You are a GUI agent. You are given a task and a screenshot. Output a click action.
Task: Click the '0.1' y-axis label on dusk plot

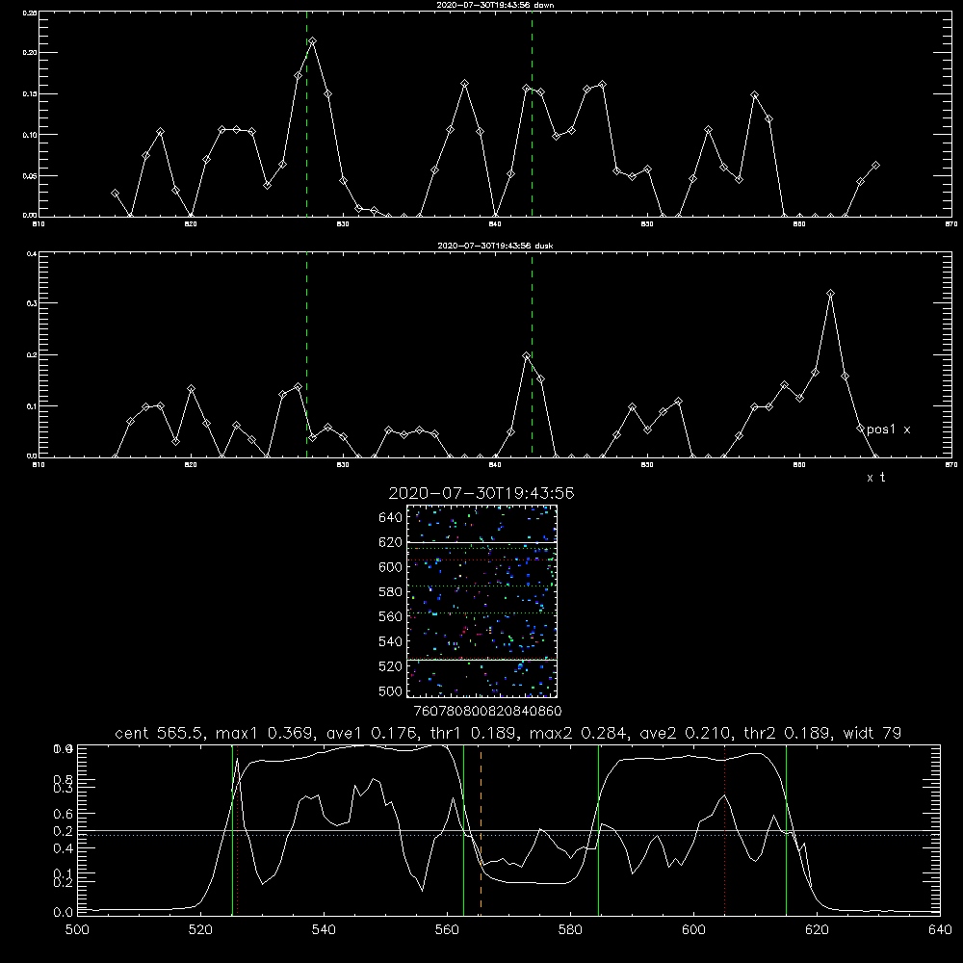point(32,406)
